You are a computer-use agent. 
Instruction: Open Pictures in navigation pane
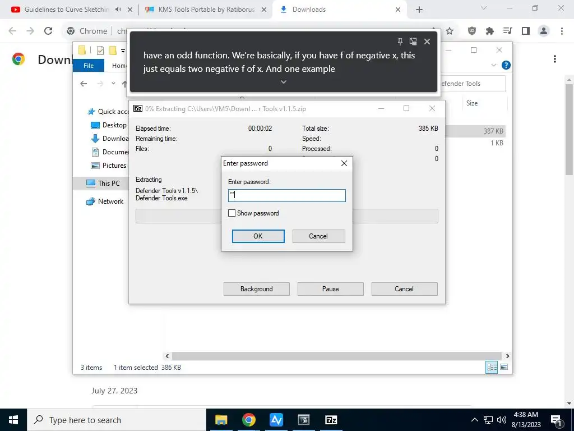click(x=109, y=166)
